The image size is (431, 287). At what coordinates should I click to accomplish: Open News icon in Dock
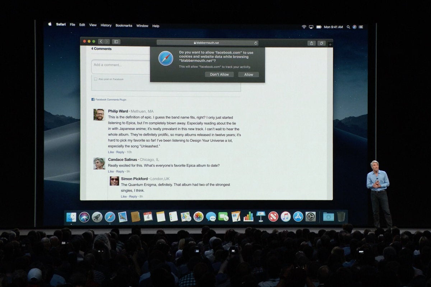(x=273, y=217)
